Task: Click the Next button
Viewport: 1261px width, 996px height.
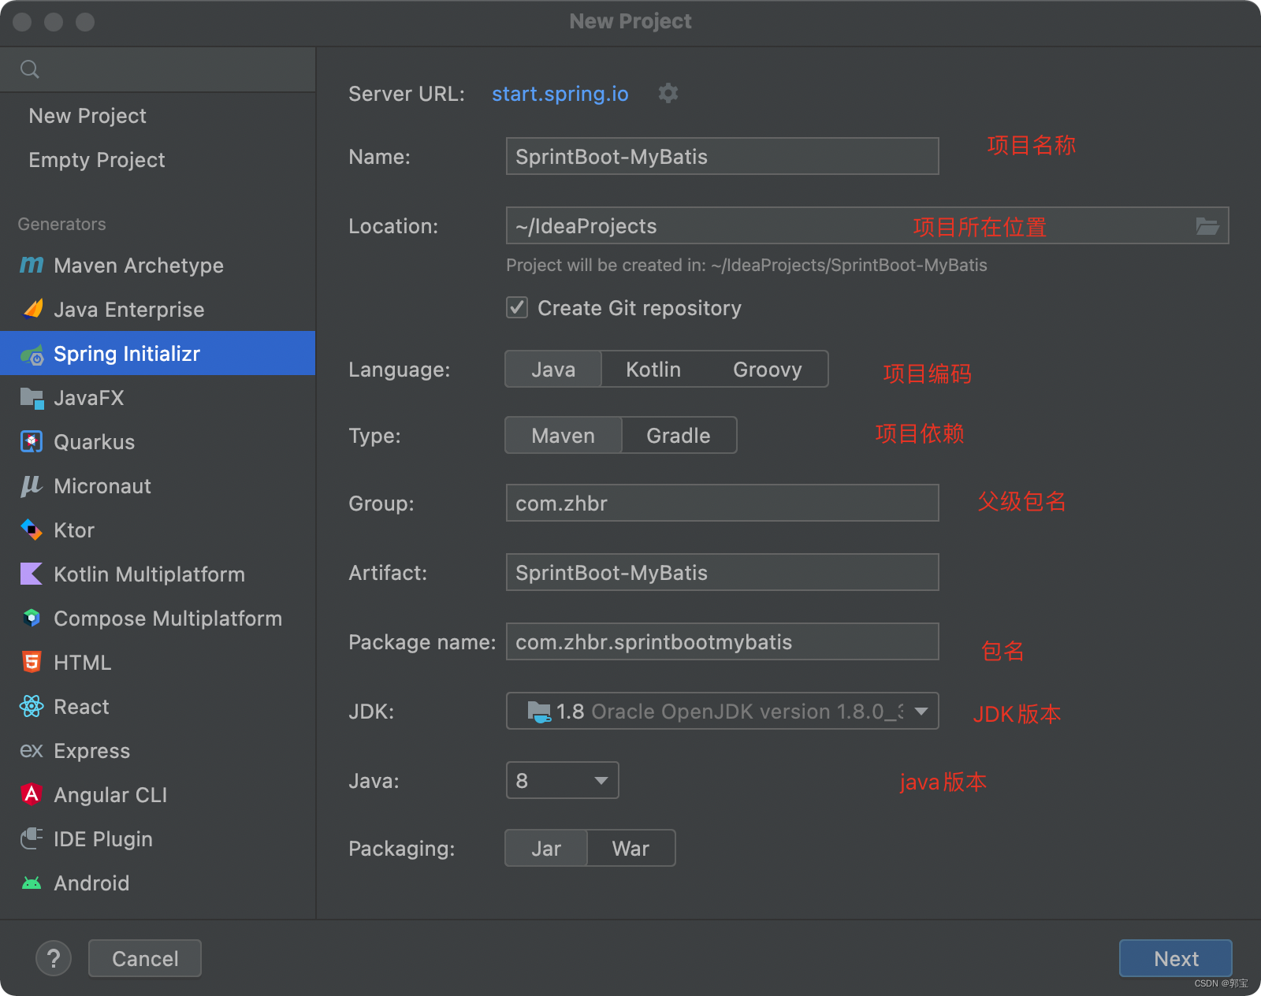Action: coord(1175,958)
